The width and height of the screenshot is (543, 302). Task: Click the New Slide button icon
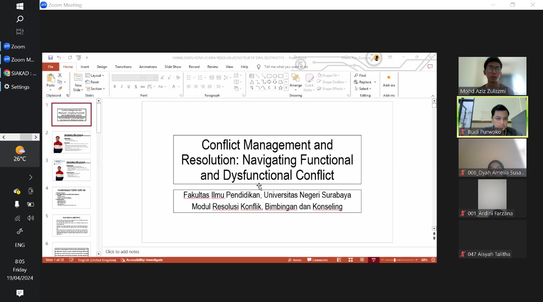[78, 77]
